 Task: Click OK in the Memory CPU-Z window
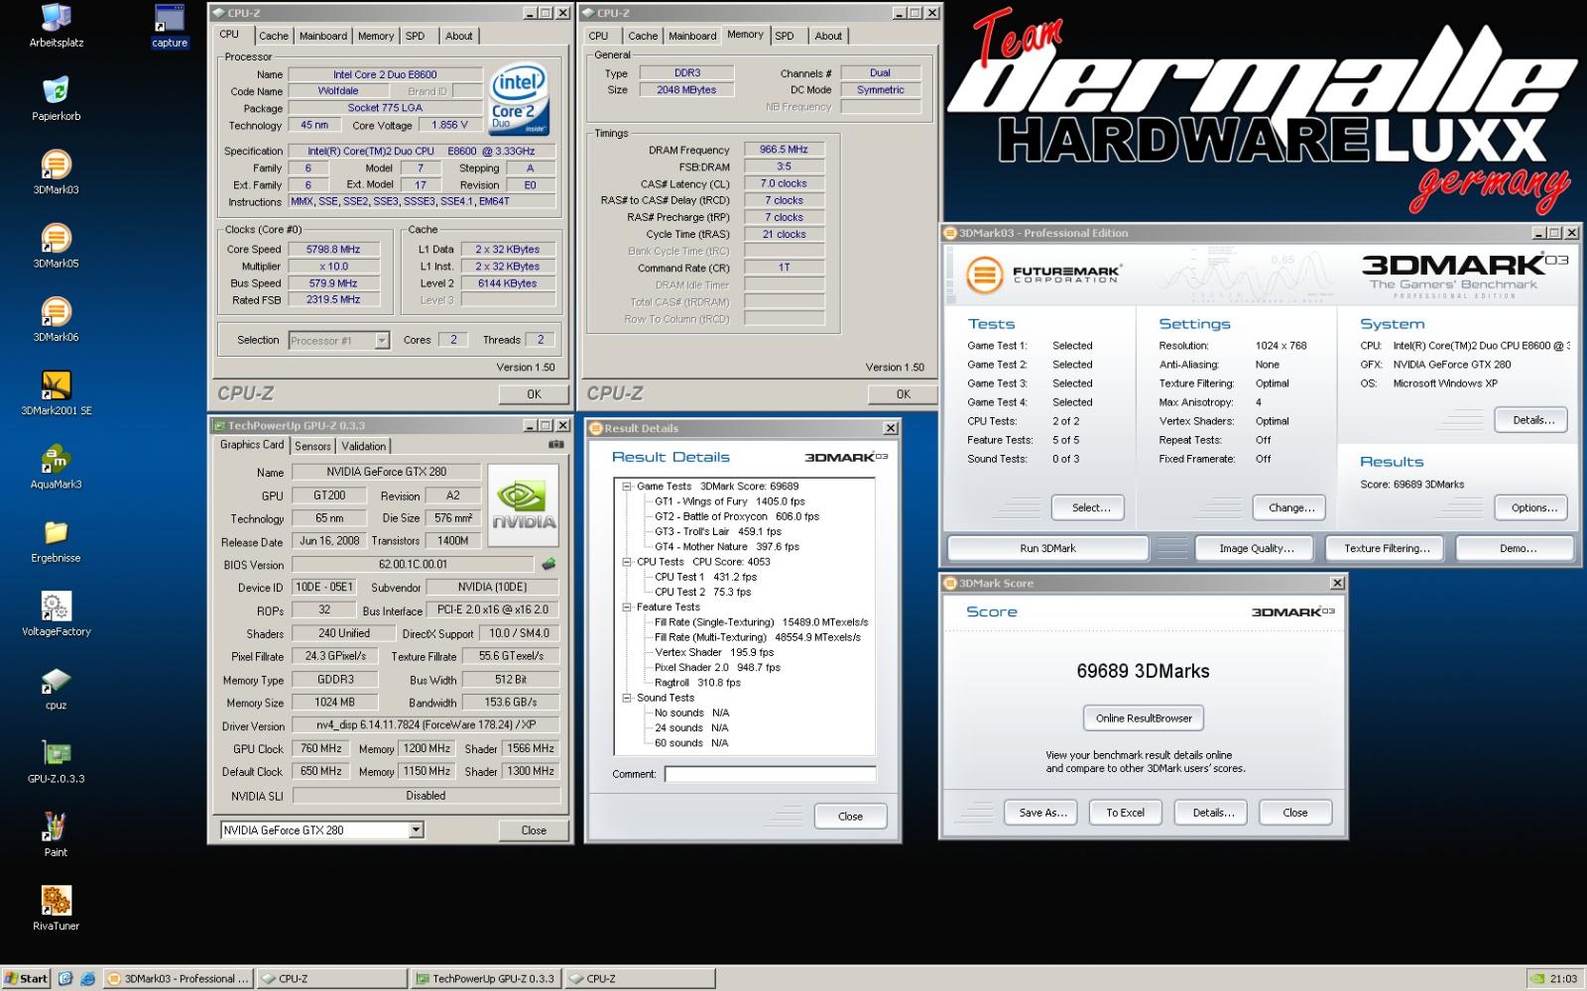click(x=903, y=394)
